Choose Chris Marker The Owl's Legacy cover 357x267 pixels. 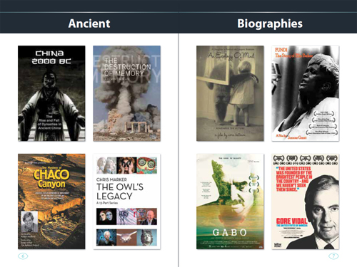click(x=126, y=201)
